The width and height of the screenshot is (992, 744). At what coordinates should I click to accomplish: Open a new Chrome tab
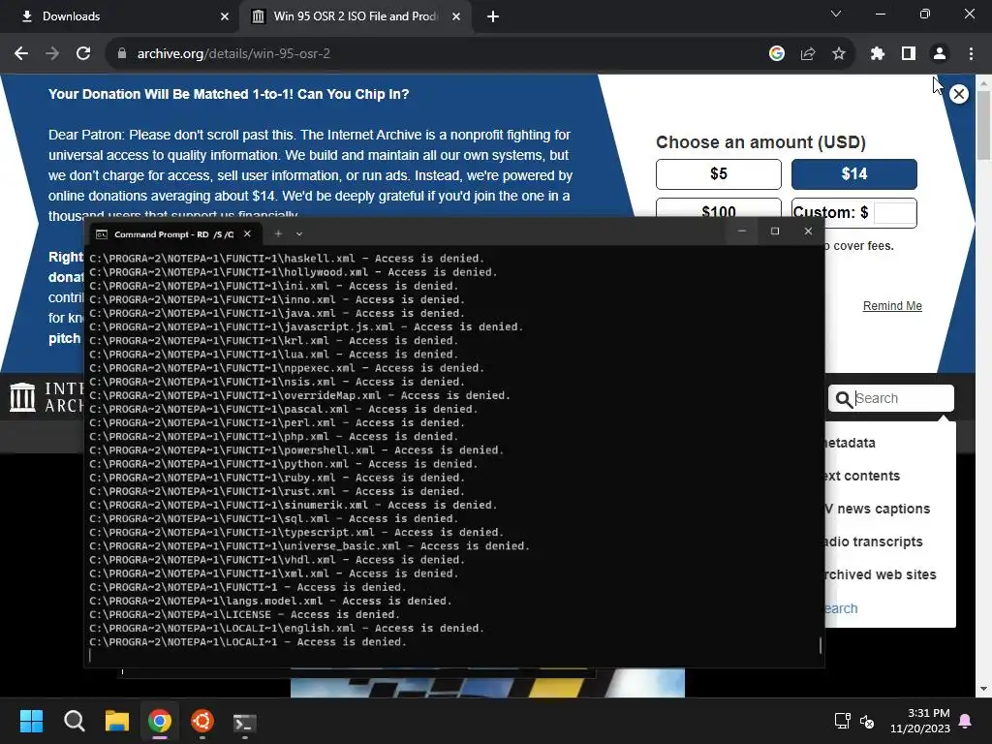click(x=493, y=16)
